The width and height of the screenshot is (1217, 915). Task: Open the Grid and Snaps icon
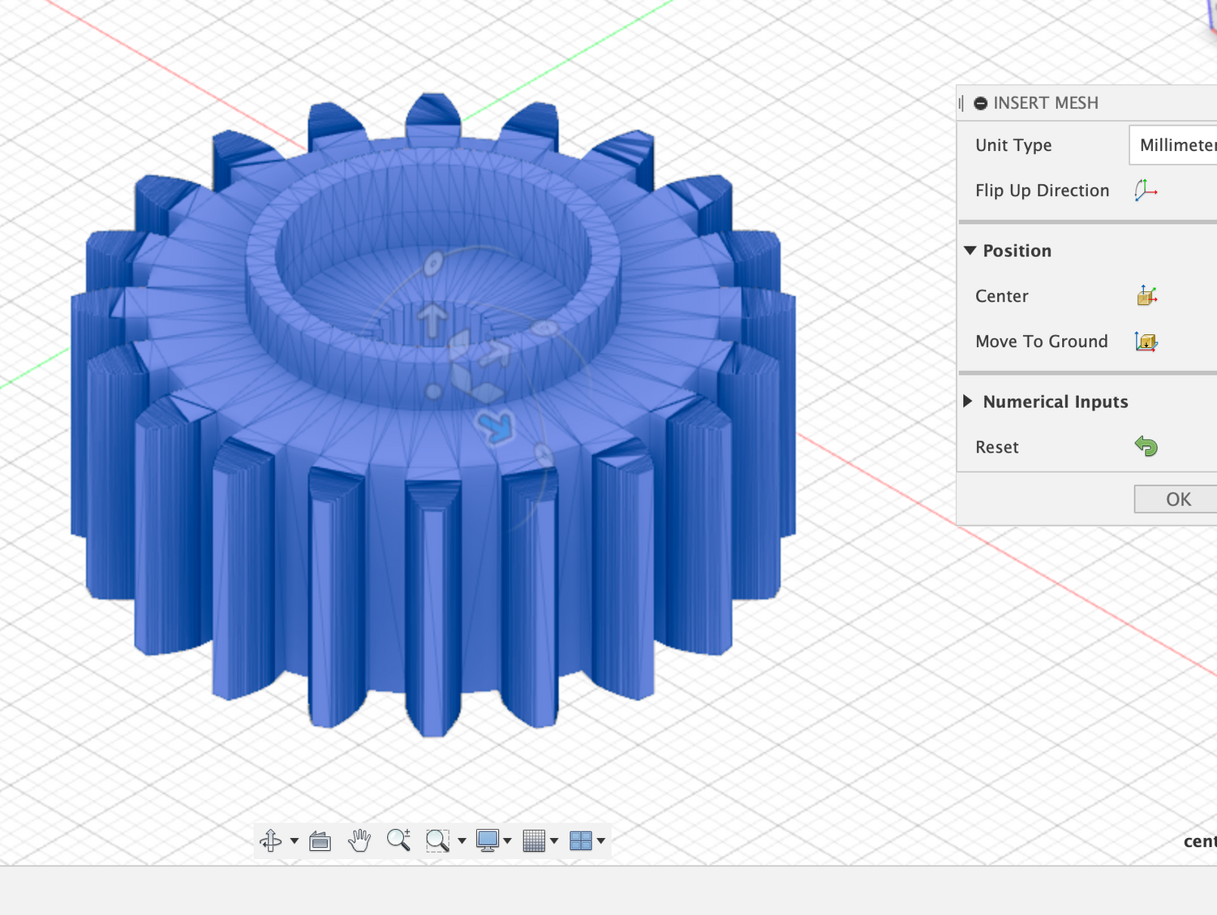click(x=534, y=841)
